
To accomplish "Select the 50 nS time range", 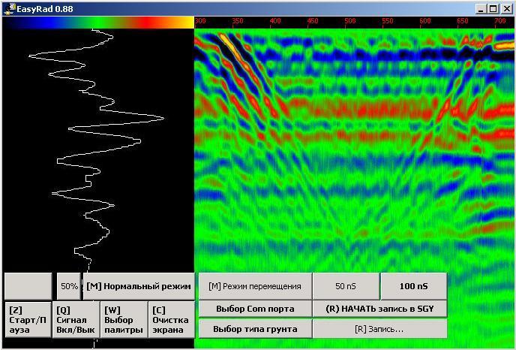I will [x=346, y=286].
